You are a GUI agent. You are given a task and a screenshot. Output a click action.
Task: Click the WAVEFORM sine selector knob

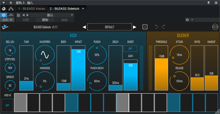[45, 55]
